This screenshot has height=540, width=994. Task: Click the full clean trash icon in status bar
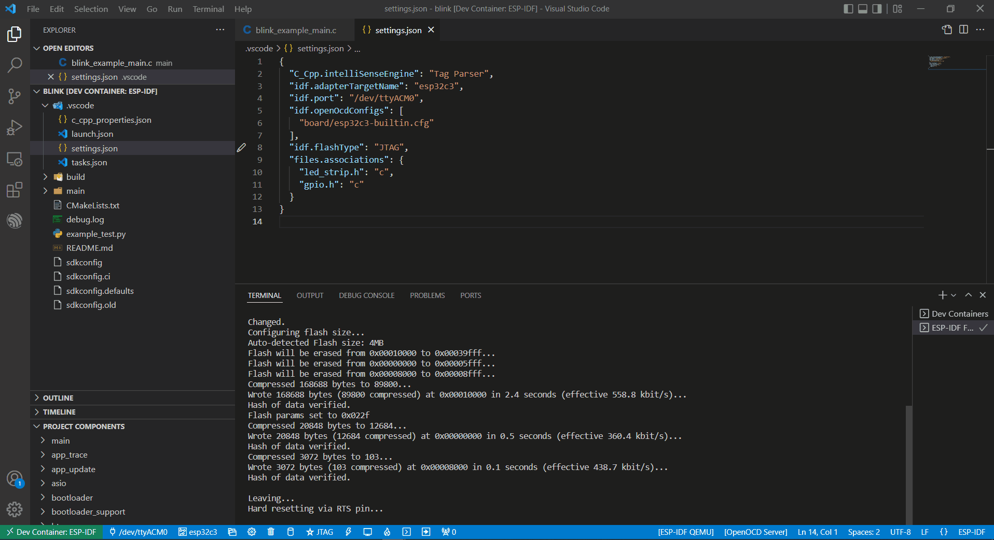[x=271, y=532]
